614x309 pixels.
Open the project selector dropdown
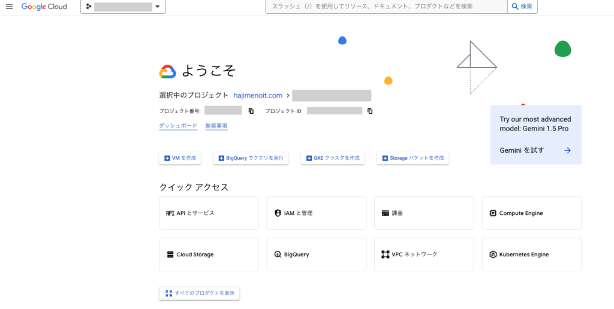123,7
